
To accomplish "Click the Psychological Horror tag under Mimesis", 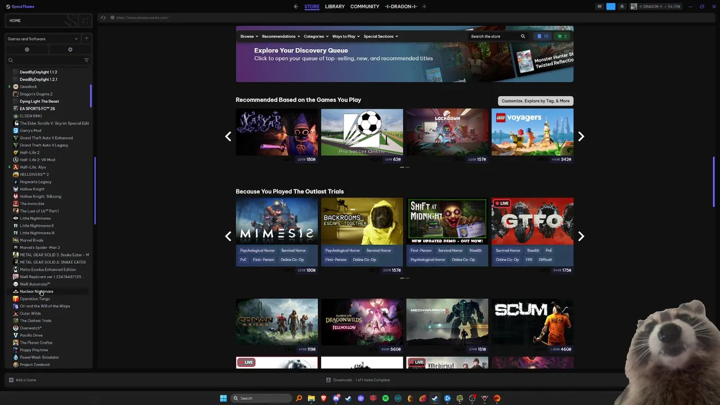I will [x=257, y=251].
